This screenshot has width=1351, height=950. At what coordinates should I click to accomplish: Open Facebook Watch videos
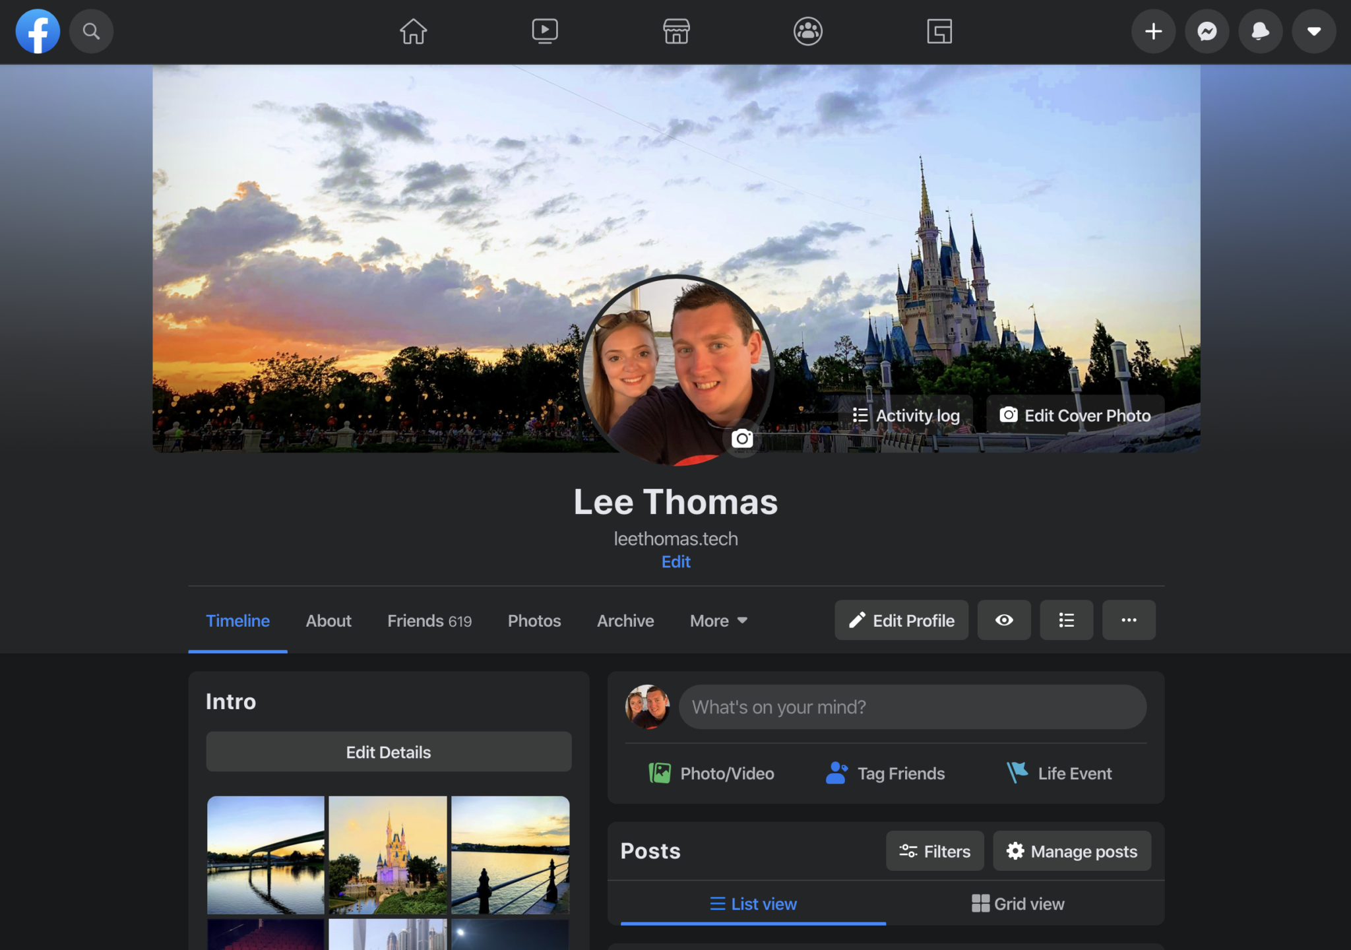(544, 31)
